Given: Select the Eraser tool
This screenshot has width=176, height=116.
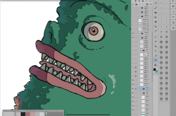Looking at the screenshot, I should point(156,22).
